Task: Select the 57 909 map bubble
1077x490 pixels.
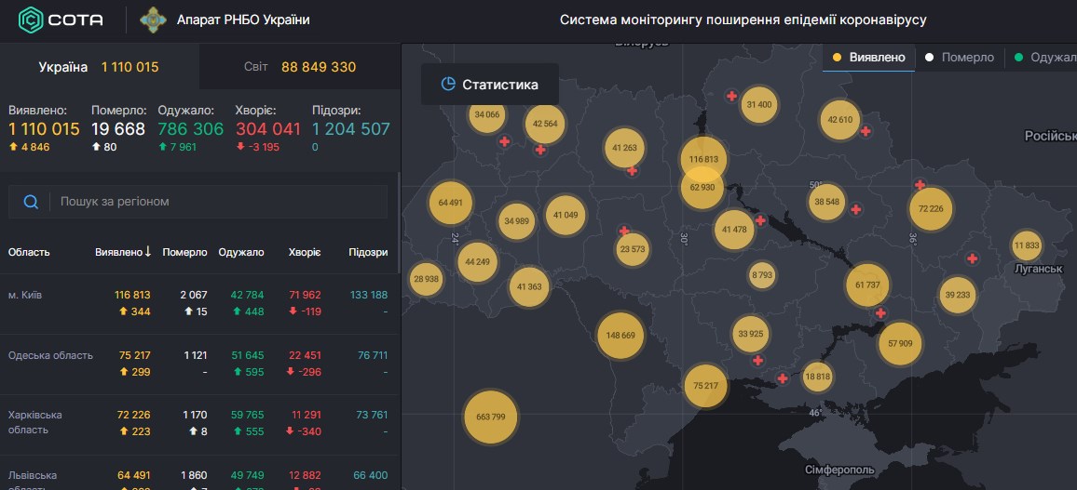Action: 900,343
